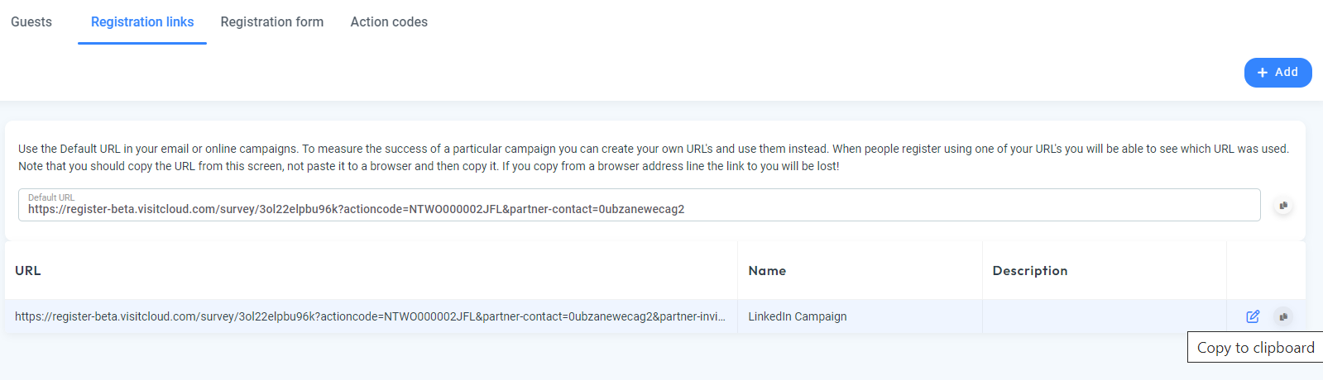Click the blank actions column header
The image size is (1323, 380).
pyautogui.click(x=1266, y=271)
